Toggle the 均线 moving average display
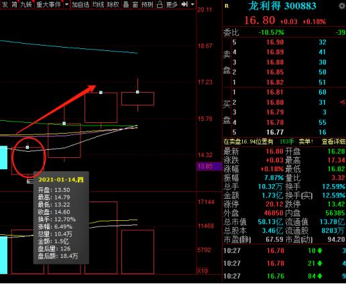346x284 pixels. click(x=98, y=4)
